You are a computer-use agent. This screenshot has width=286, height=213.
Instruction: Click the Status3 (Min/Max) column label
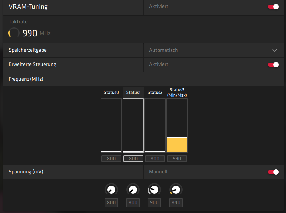coord(177,92)
